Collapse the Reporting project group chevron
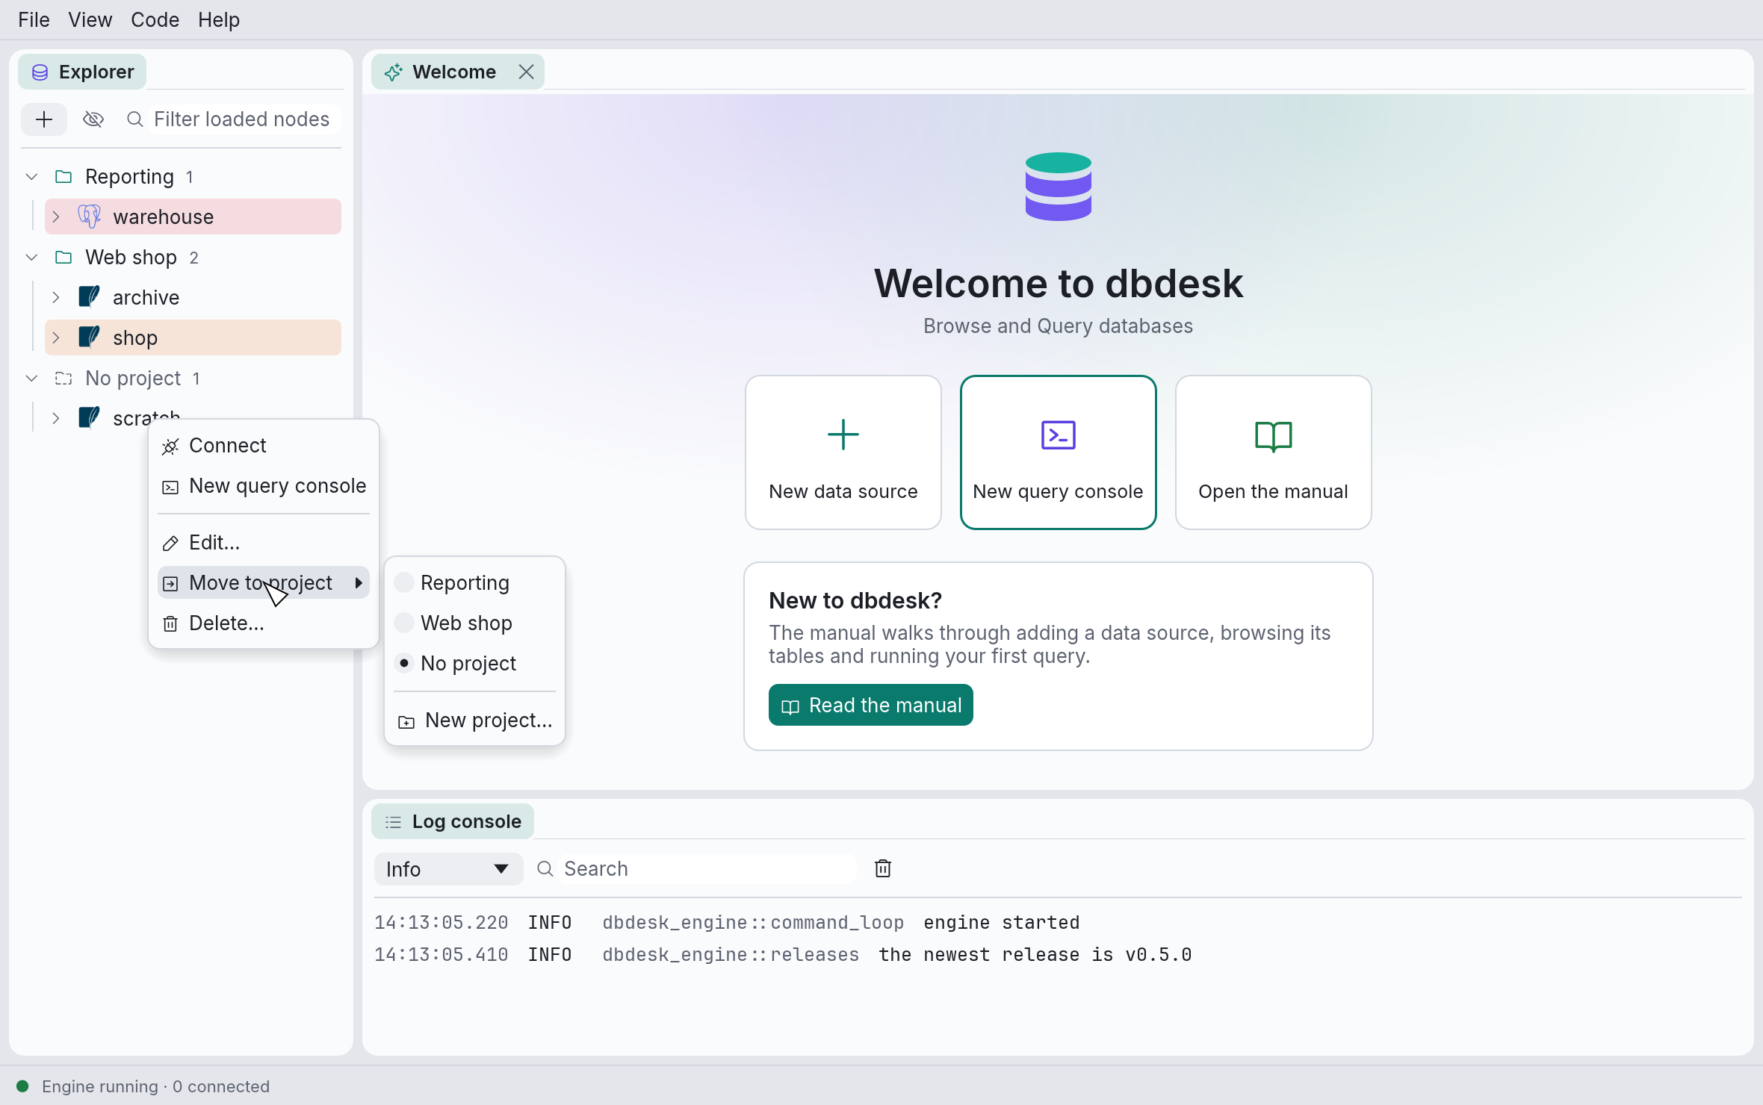This screenshot has width=1763, height=1105. [31, 177]
